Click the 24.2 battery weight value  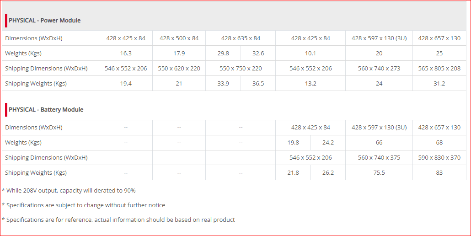click(328, 143)
